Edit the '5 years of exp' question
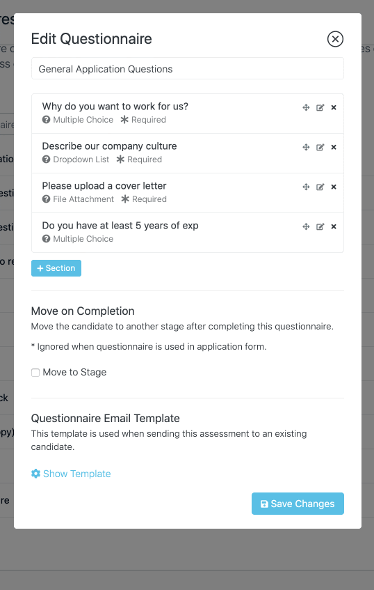The height and width of the screenshot is (590, 374). click(320, 226)
